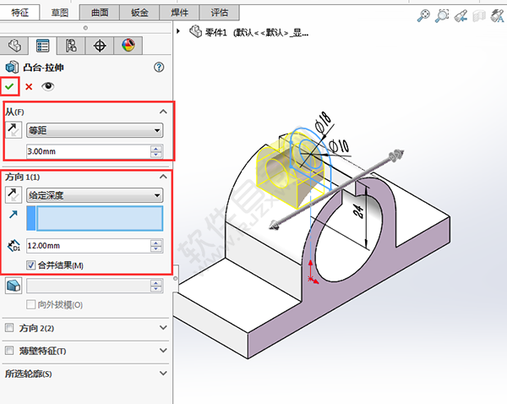Open the DisplayManager color ball tab
This screenshot has width=507, height=404.
point(128,46)
